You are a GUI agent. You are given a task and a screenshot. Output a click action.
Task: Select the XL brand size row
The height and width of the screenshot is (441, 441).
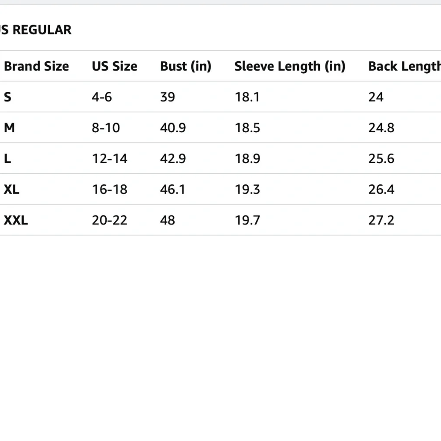point(220,189)
